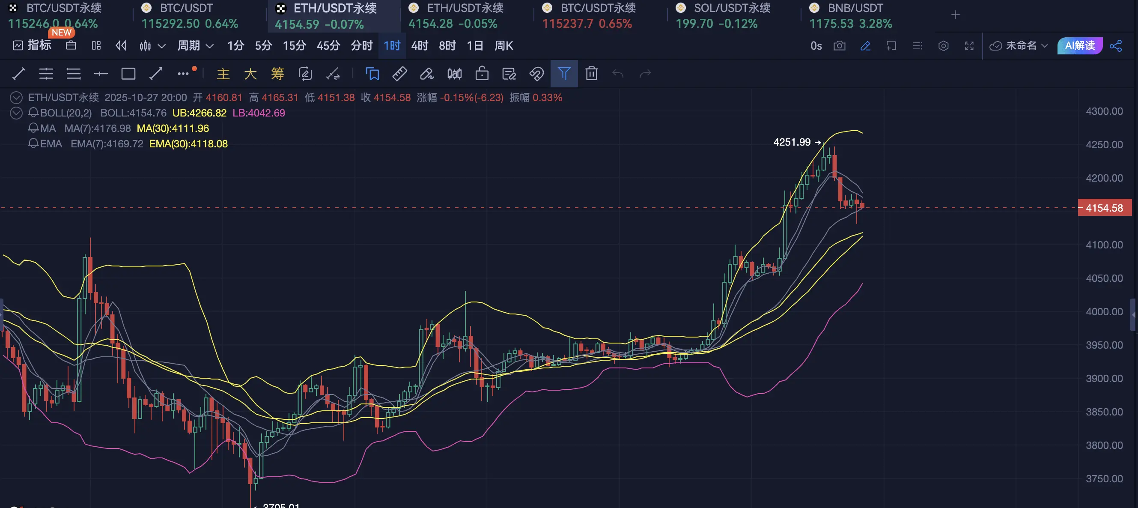Open the hexagon settings icon

tap(943, 45)
